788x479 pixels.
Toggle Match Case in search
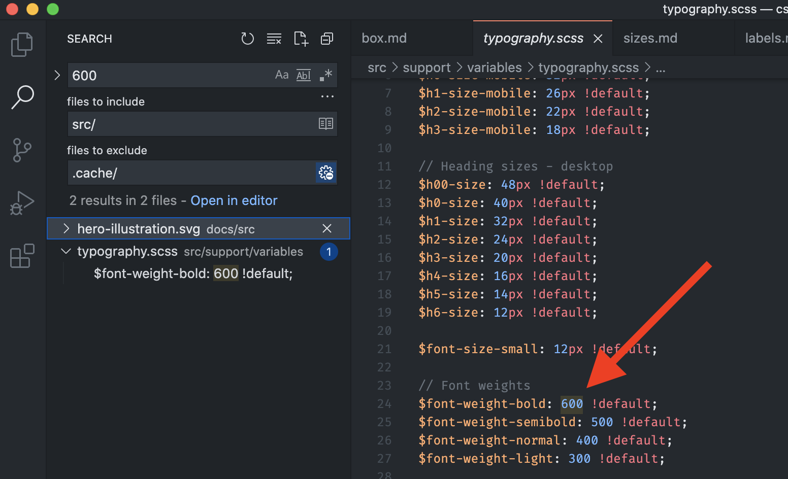coord(281,75)
